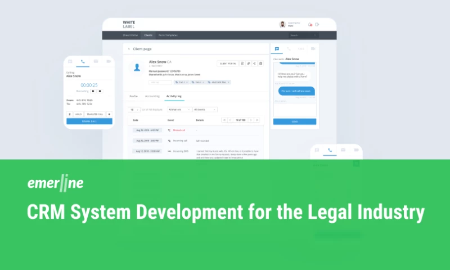Click the logout icon beside the bell
Screen dimensions: 450x270
(x=317, y=25)
